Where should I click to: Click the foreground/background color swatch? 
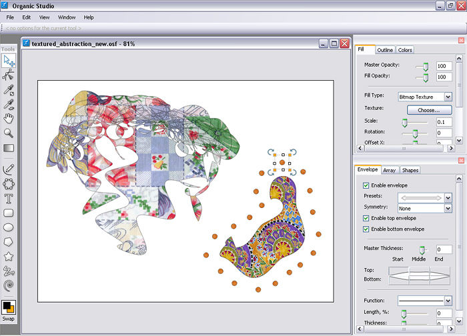tap(8, 307)
